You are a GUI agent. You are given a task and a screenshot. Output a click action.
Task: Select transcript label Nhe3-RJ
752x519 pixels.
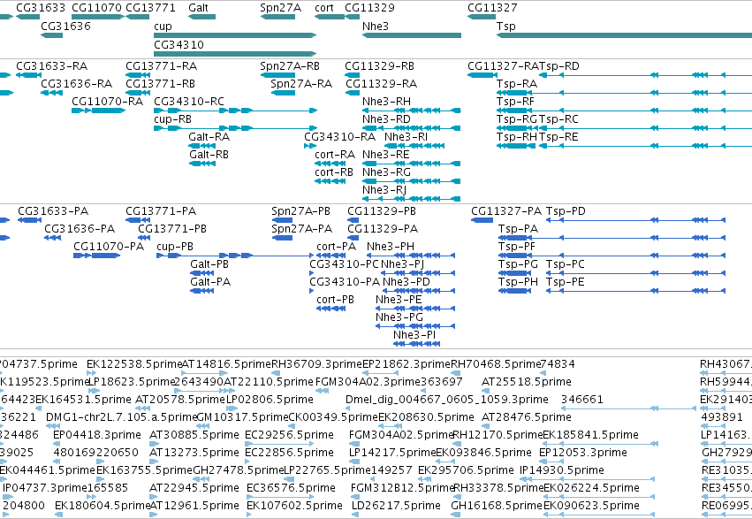(384, 190)
